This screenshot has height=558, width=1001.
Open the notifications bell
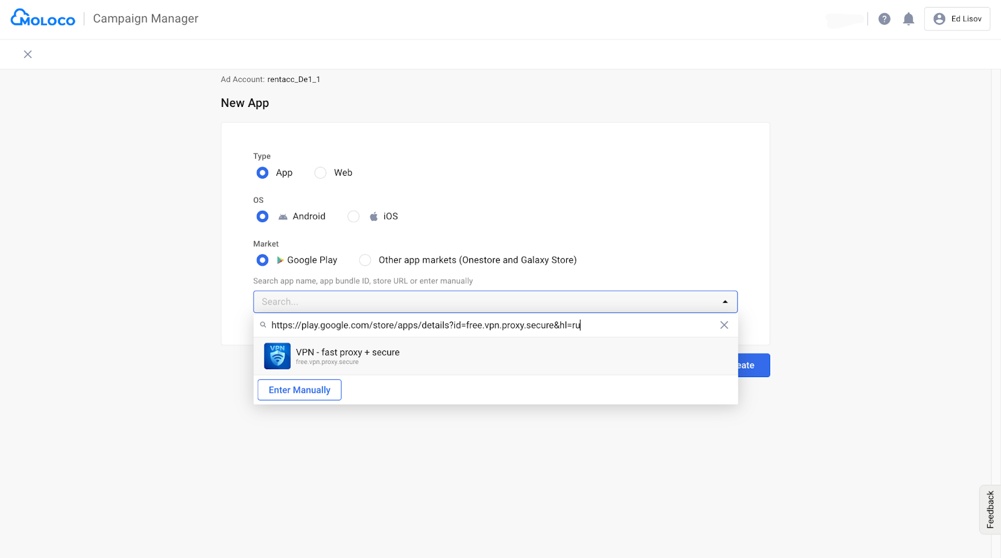click(908, 19)
